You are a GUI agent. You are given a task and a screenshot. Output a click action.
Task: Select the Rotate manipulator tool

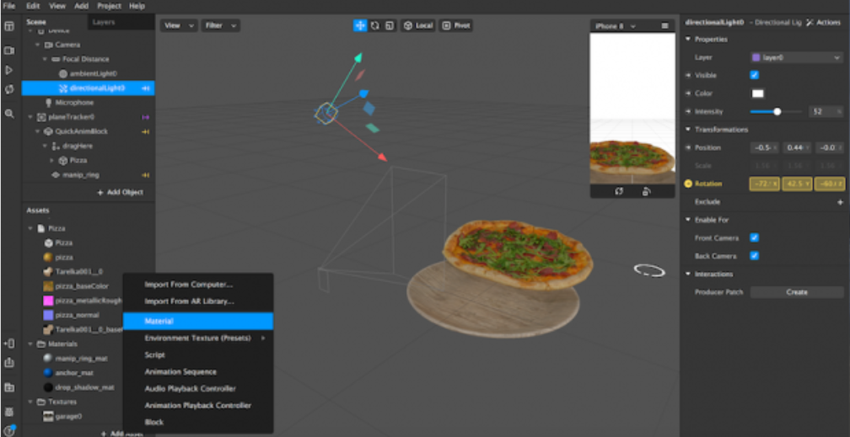[374, 25]
